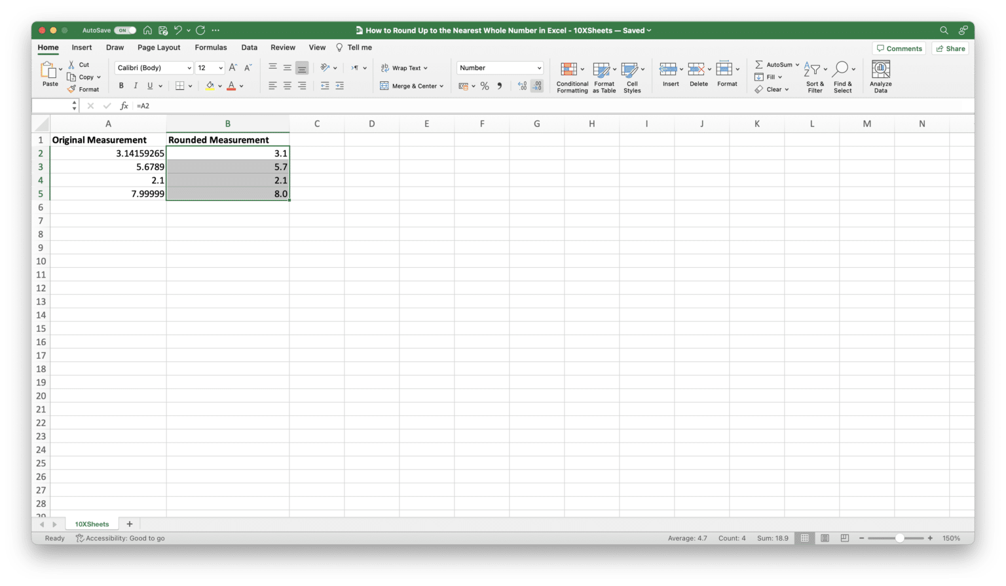Open the font size dropdown
Image resolution: width=1006 pixels, height=586 pixels.
(x=219, y=67)
